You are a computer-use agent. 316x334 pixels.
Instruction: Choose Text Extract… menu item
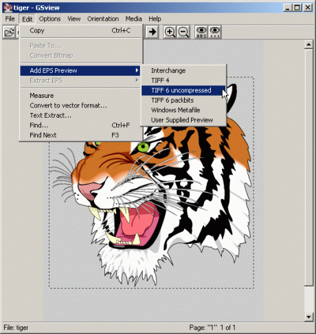(81, 115)
